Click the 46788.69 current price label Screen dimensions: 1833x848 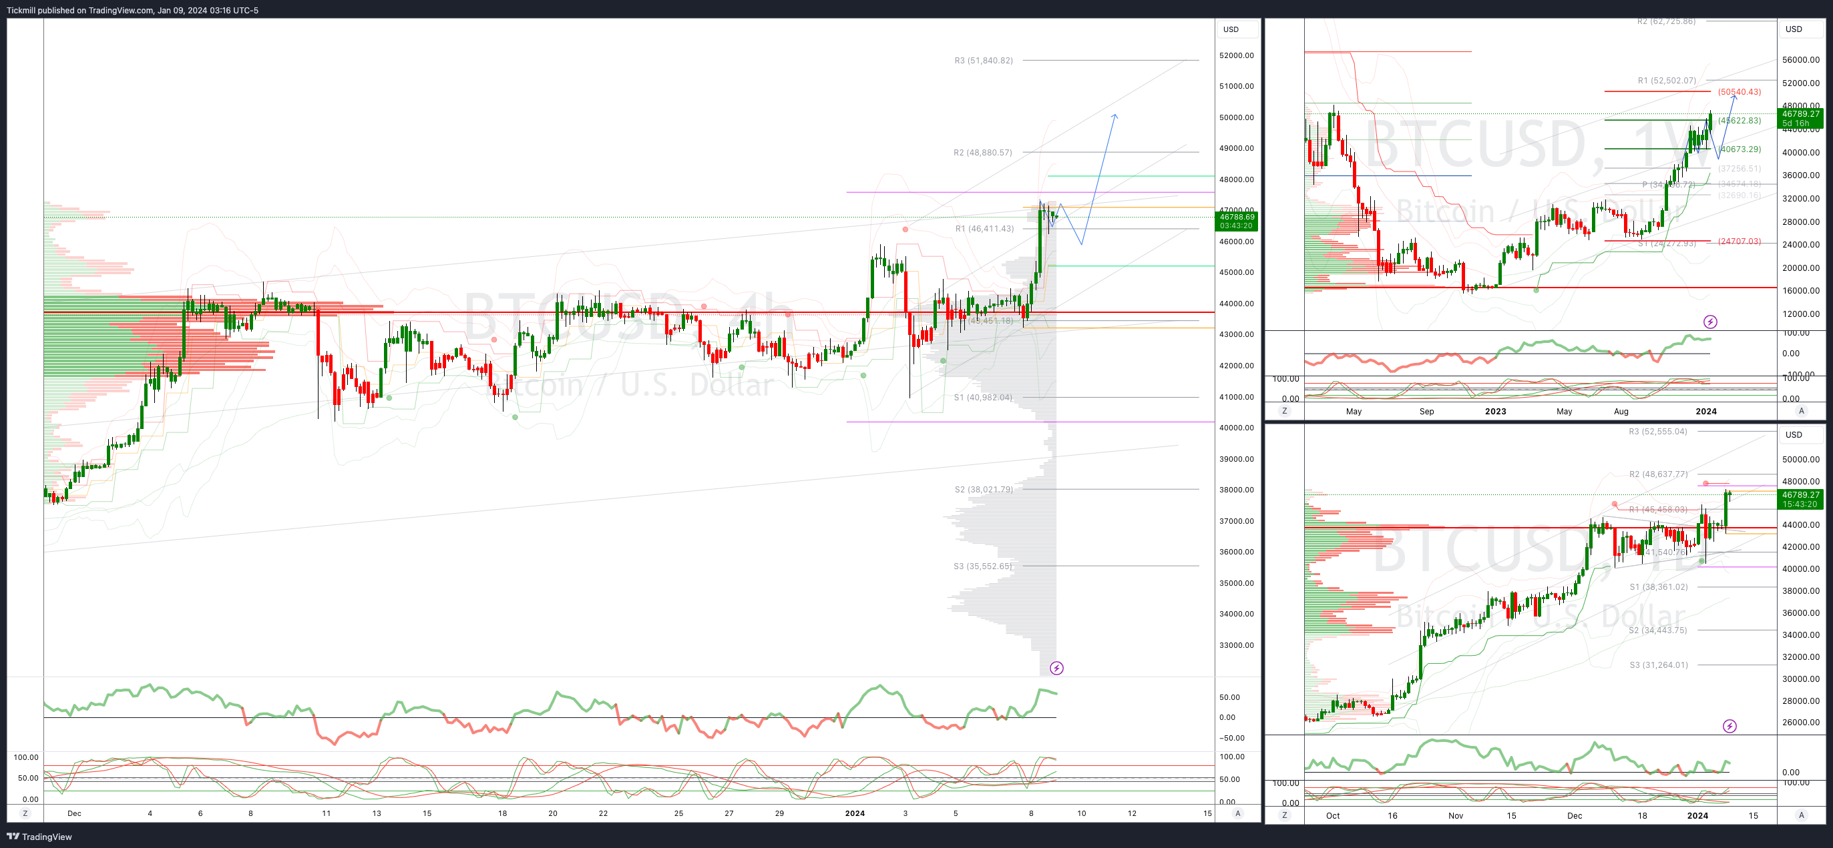pos(1237,221)
